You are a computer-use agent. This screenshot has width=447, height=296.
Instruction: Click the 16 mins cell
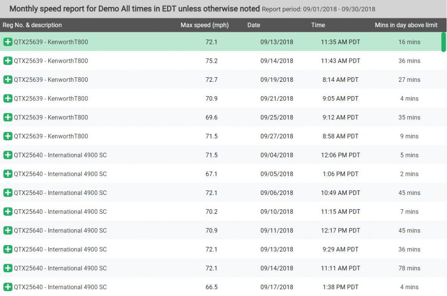click(x=409, y=42)
